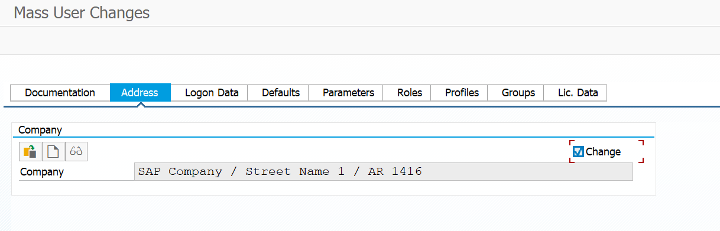The height and width of the screenshot is (231, 720).
Task: Click the glasses display company address icon
Action: pyautogui.click(x=76, y=152)
